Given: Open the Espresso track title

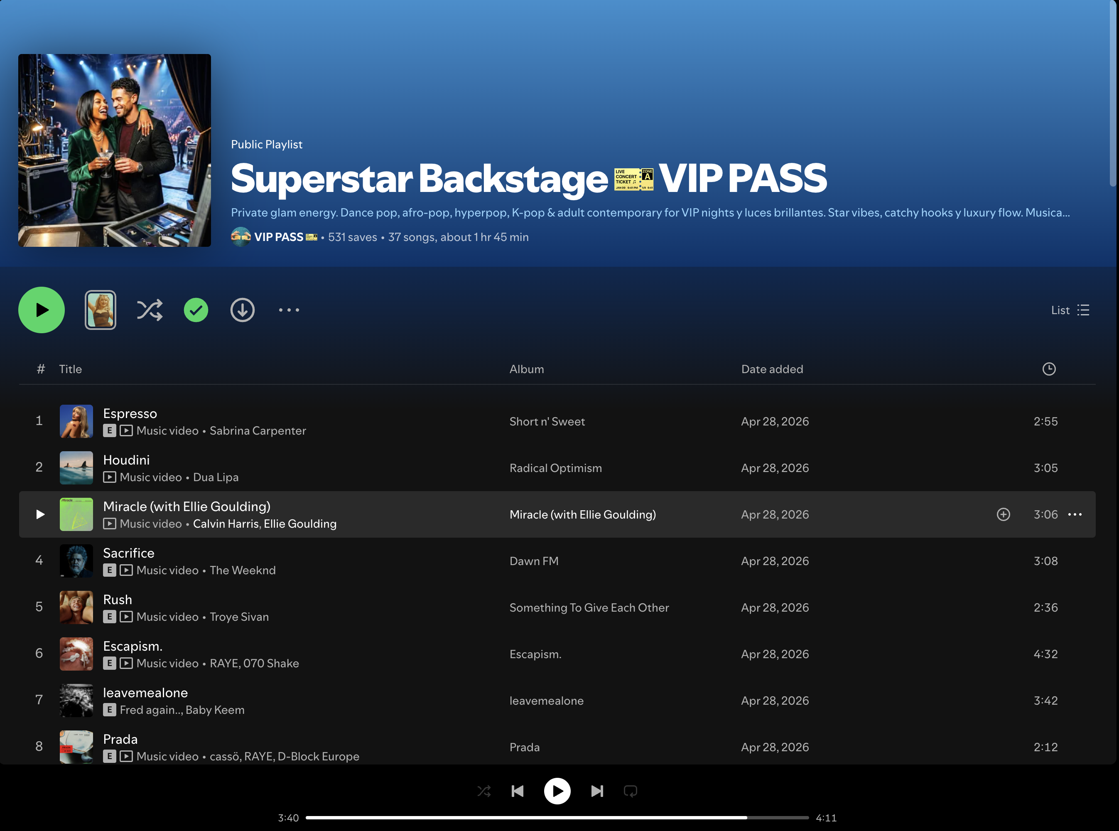Looking at the screenshot, I should (x=130, y=413).
